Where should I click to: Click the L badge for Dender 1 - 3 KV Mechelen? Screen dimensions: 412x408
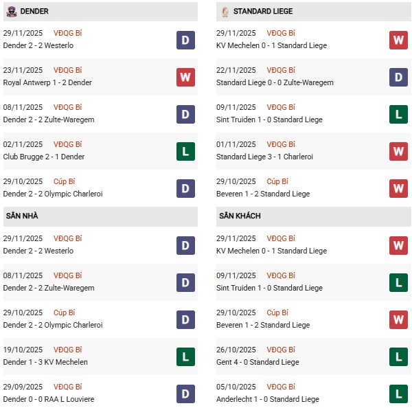[x=185, y=356]
